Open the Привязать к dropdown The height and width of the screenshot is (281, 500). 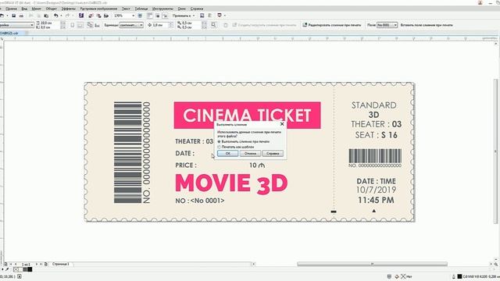pos(184,16)
